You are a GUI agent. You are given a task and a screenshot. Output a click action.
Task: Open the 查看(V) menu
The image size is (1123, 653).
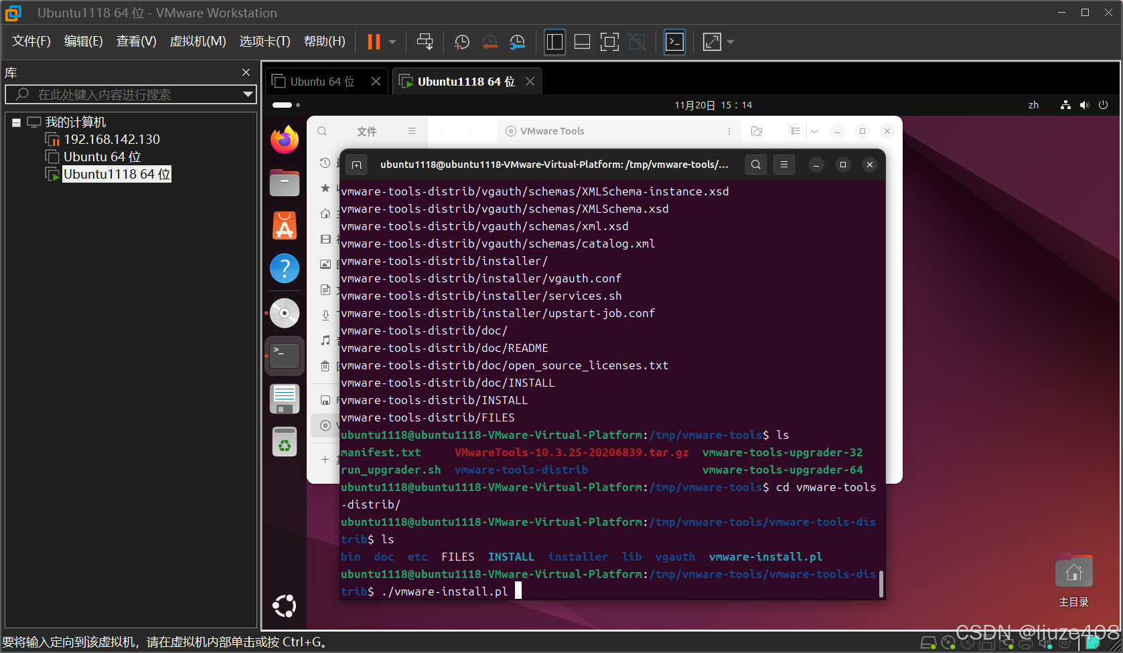pyautogui.click(x=137, y=41)
